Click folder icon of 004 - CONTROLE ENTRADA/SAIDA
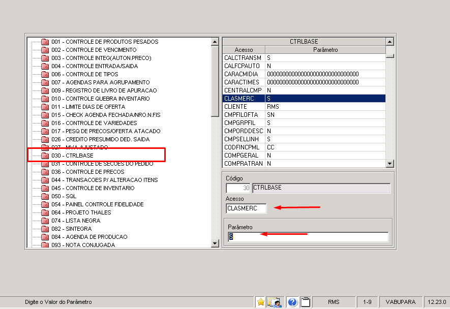Screen dimensions: 450x309 [x=45, y=66]
